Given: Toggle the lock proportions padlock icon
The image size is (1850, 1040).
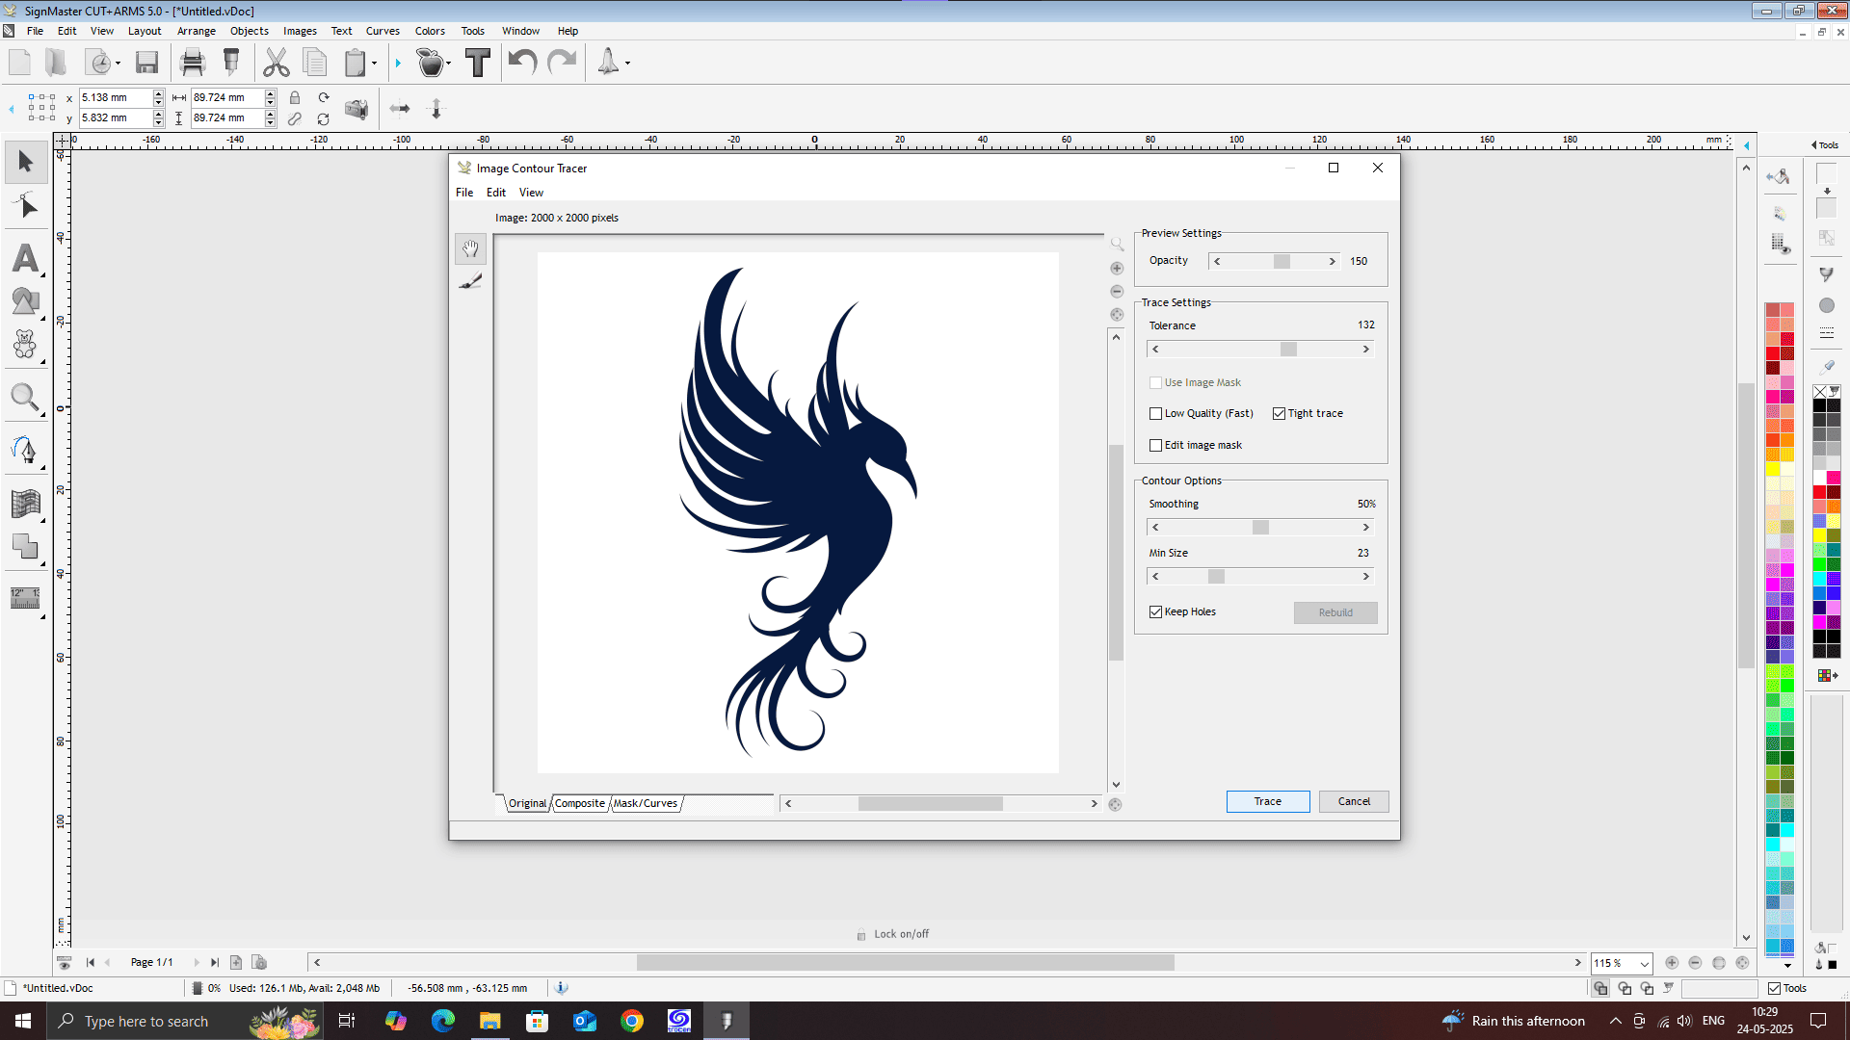Looking at the screenshot, I should coord(295,98).
